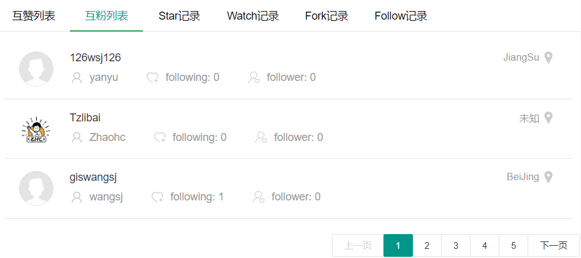Viewport: 581px width, 258px height.
Task: Open the Tzlibai username link
Action: click(x=85, y=118)
